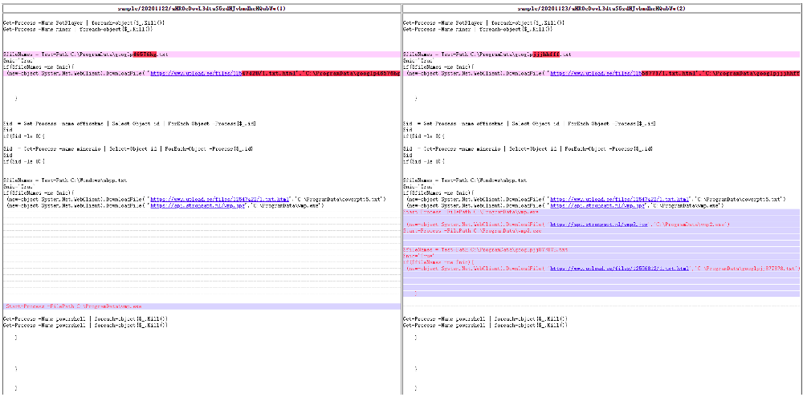
Task: Open right pane upload.ee link downloading coverpt5.txt
Action: (620, 198)
